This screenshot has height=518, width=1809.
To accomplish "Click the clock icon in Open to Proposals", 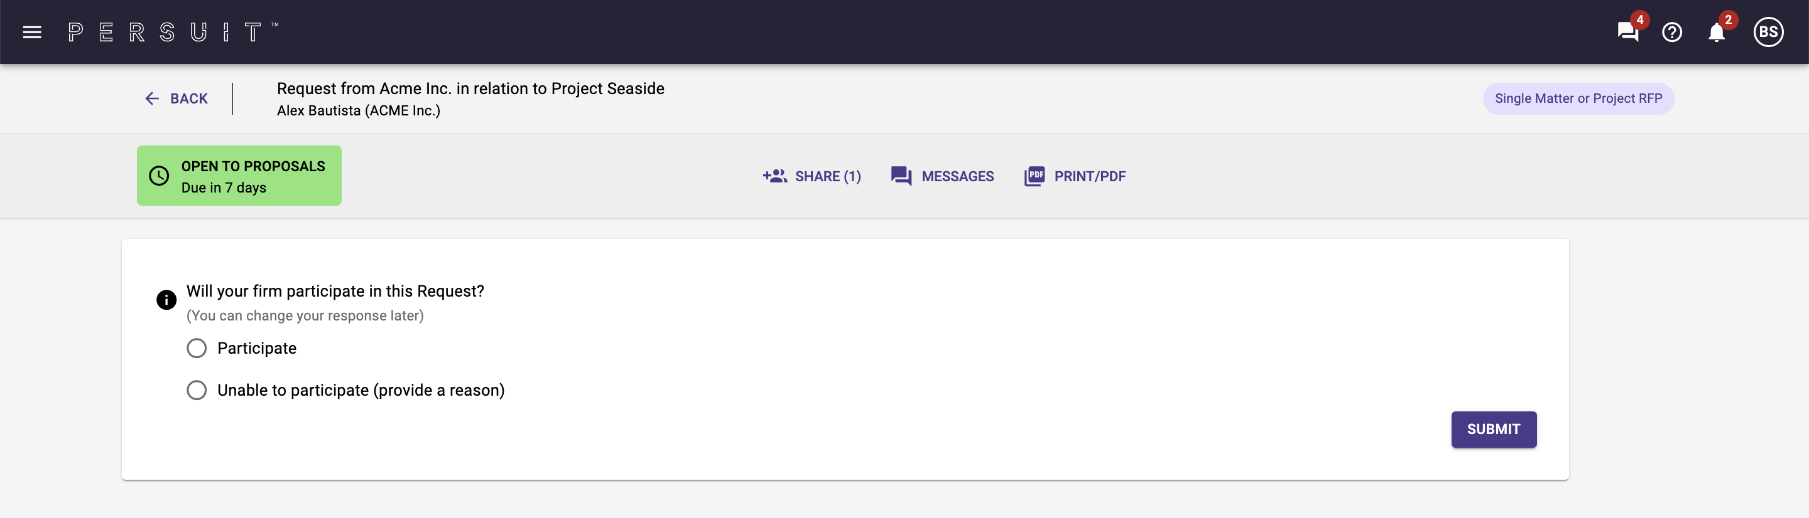I will point(160,176).
